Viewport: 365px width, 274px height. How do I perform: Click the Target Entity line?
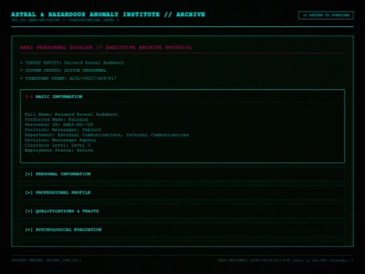pos(72,63)
